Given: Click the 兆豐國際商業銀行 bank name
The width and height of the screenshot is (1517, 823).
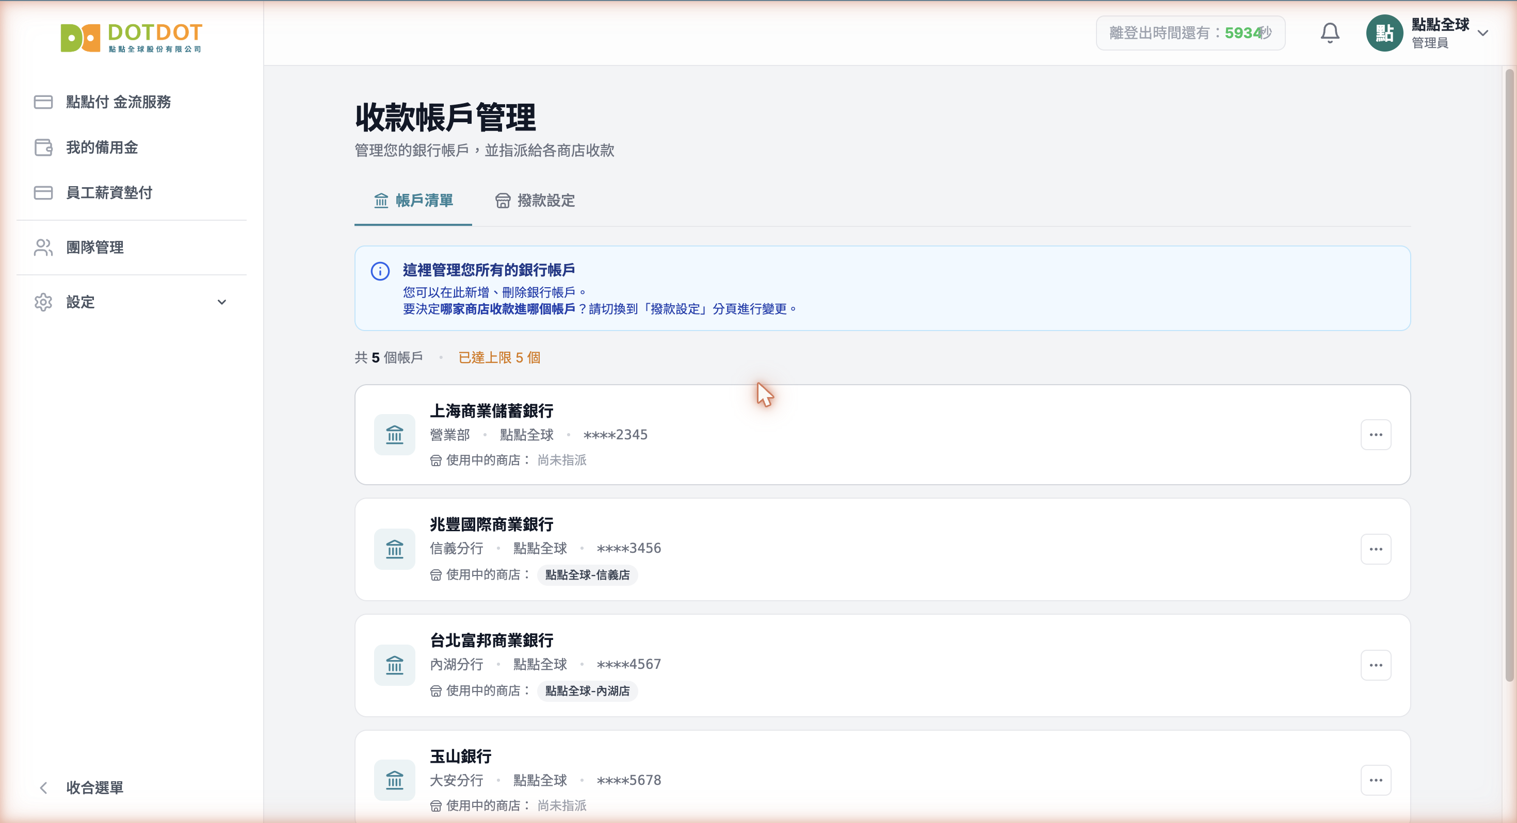Looking at the screenshot, I should (491, 524).
